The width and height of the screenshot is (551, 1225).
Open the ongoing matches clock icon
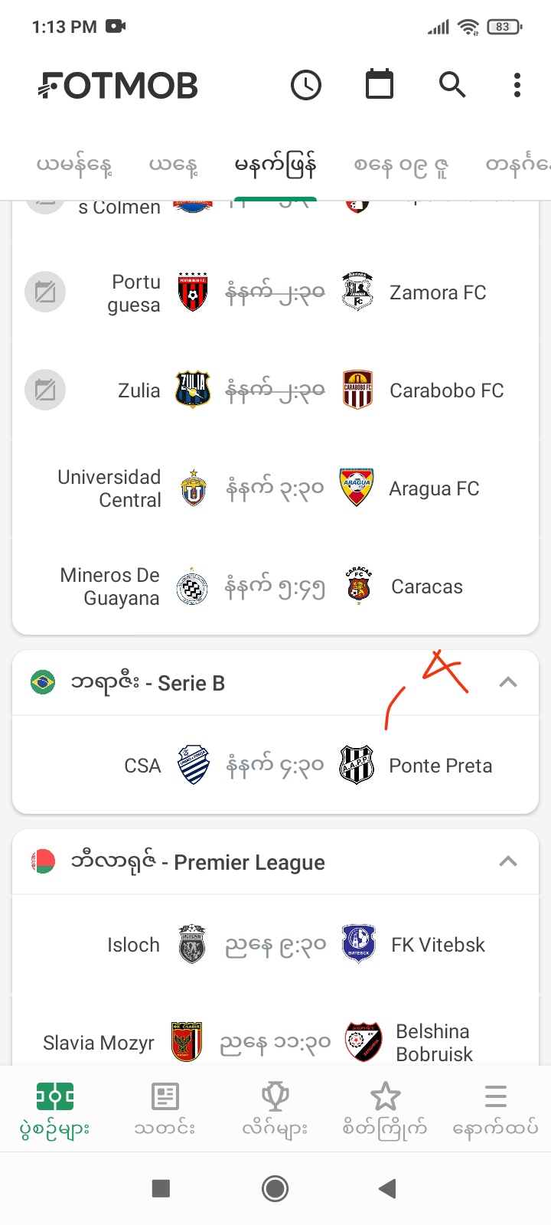pyautogui.click(x=306, y=85)
